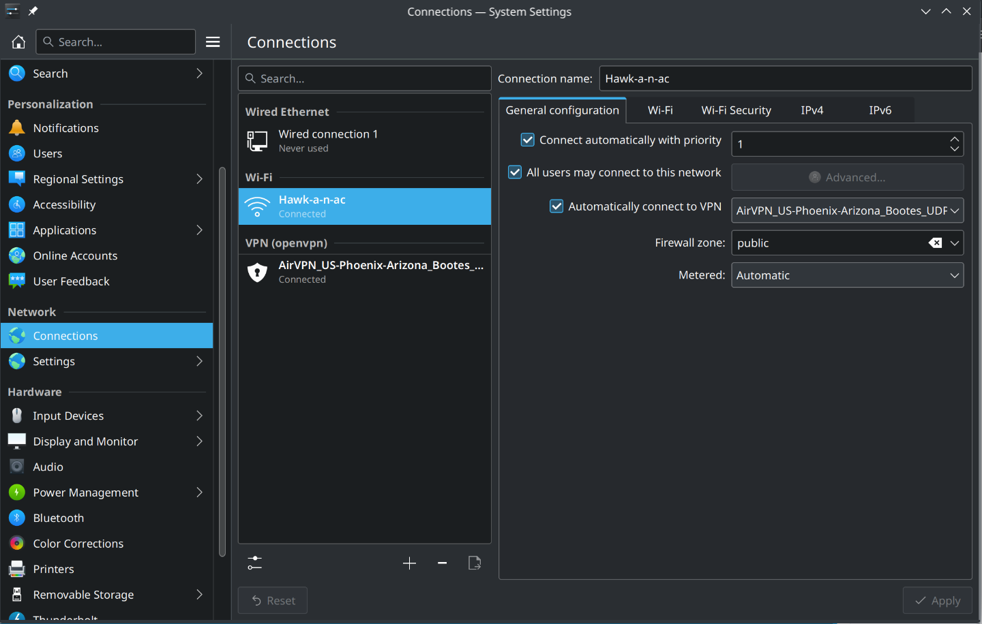Click the sidebar vertical scrollbar
982x624 pixels.
(x=222, y=361)
